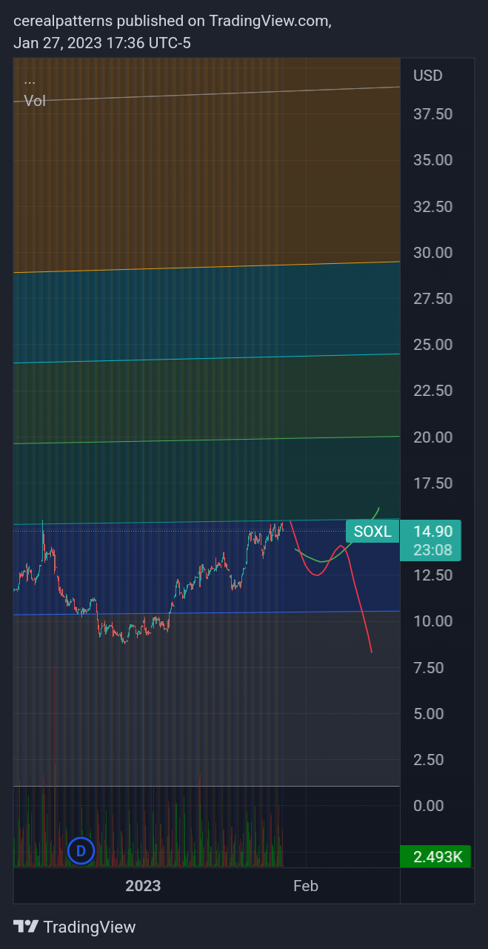
Task: Click the 32.50 price scale value
Action: (433, 207)
